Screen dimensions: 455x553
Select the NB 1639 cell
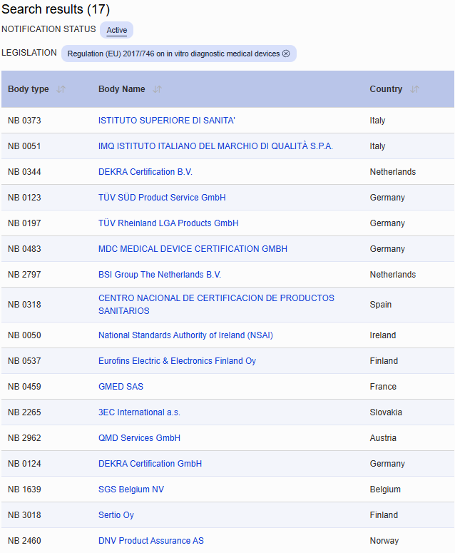(x=24, y=489)
